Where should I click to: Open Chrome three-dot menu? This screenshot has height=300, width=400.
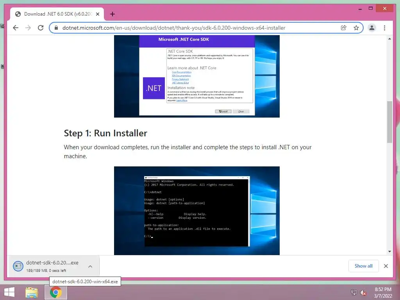384,28
